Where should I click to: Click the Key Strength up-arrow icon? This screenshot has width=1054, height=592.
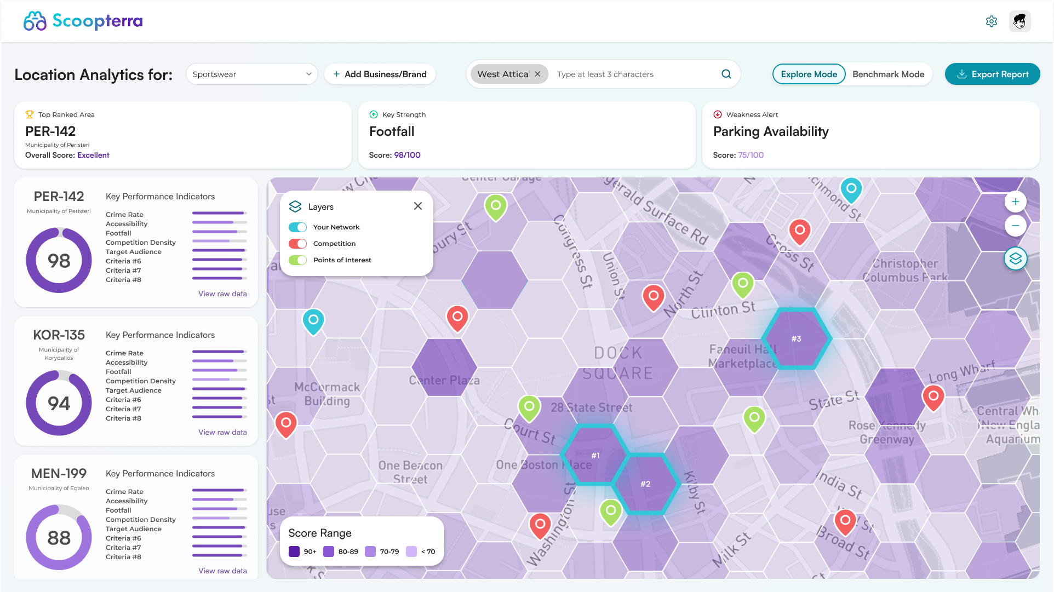pyautogui.click(x=374, y=114)
